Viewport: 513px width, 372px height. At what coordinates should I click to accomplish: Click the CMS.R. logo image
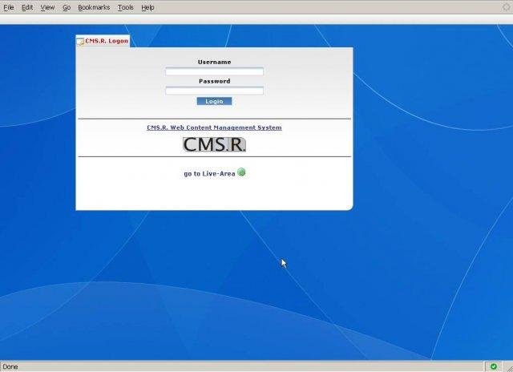click(214, 144)
